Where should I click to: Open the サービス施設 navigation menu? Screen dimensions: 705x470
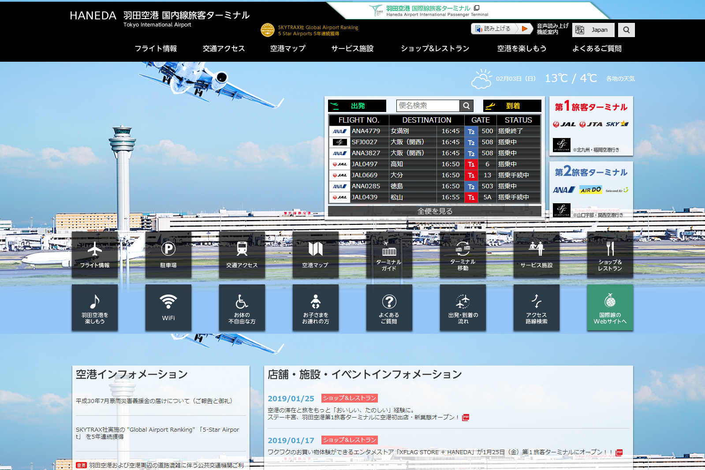click(352, 48)
